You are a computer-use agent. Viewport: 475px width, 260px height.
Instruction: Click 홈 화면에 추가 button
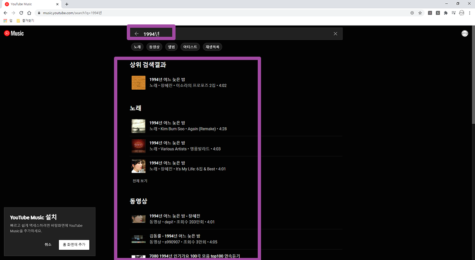pos(74,245)
